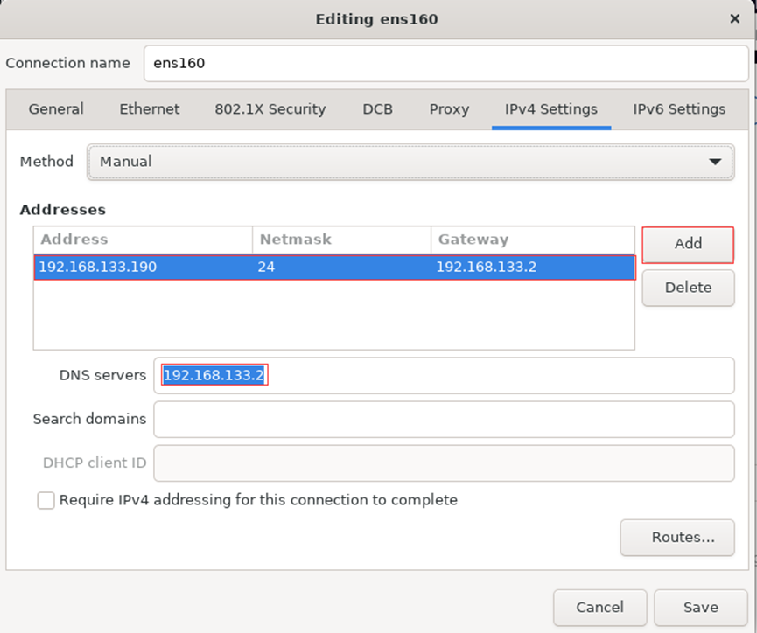Click the Search domains field
The height and width of the screenshot is (633, 757).
444,420
